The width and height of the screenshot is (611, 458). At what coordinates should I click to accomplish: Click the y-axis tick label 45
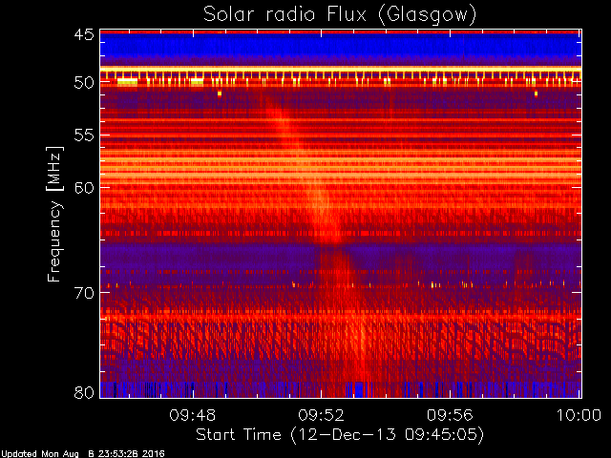pyautogui.click(x=84, y=35)
